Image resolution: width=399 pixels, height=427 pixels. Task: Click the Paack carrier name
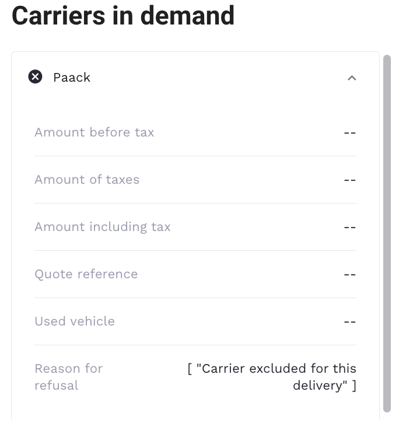[x=72, y=78]
